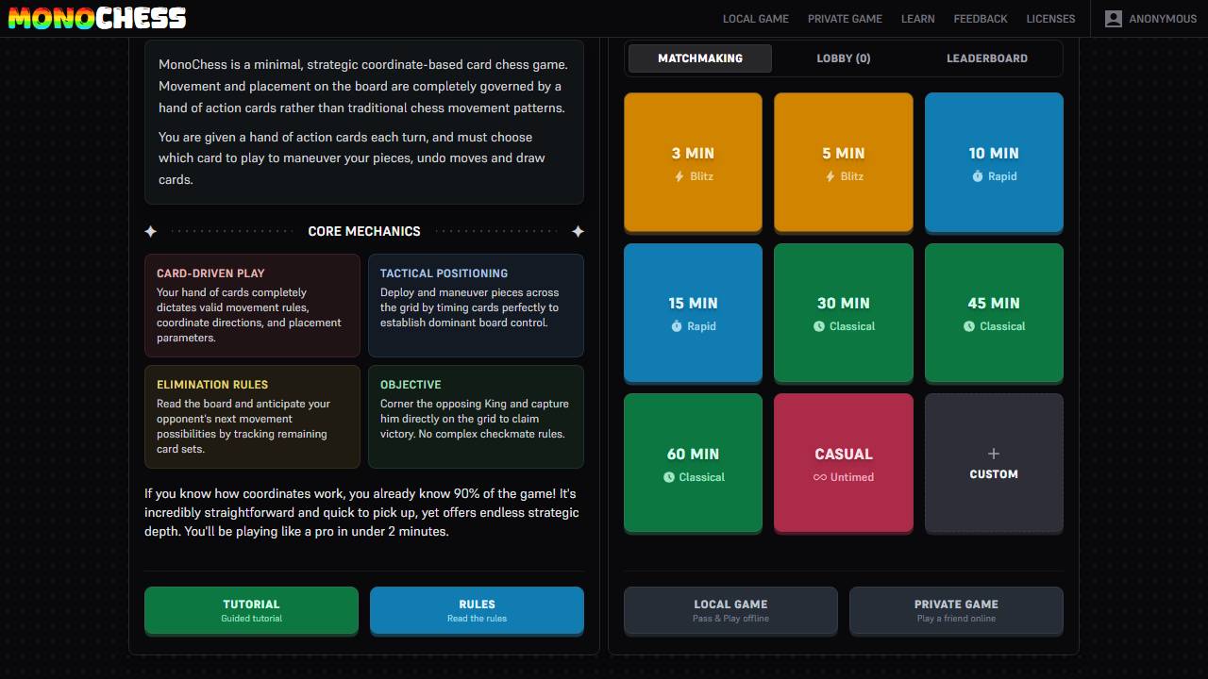The image size is (1208, 679).
Task: Click the Objective mechanic card
Action: click(476, 417)
